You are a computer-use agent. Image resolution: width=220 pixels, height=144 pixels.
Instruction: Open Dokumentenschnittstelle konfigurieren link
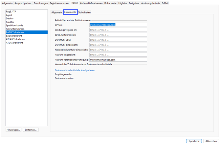75,70
